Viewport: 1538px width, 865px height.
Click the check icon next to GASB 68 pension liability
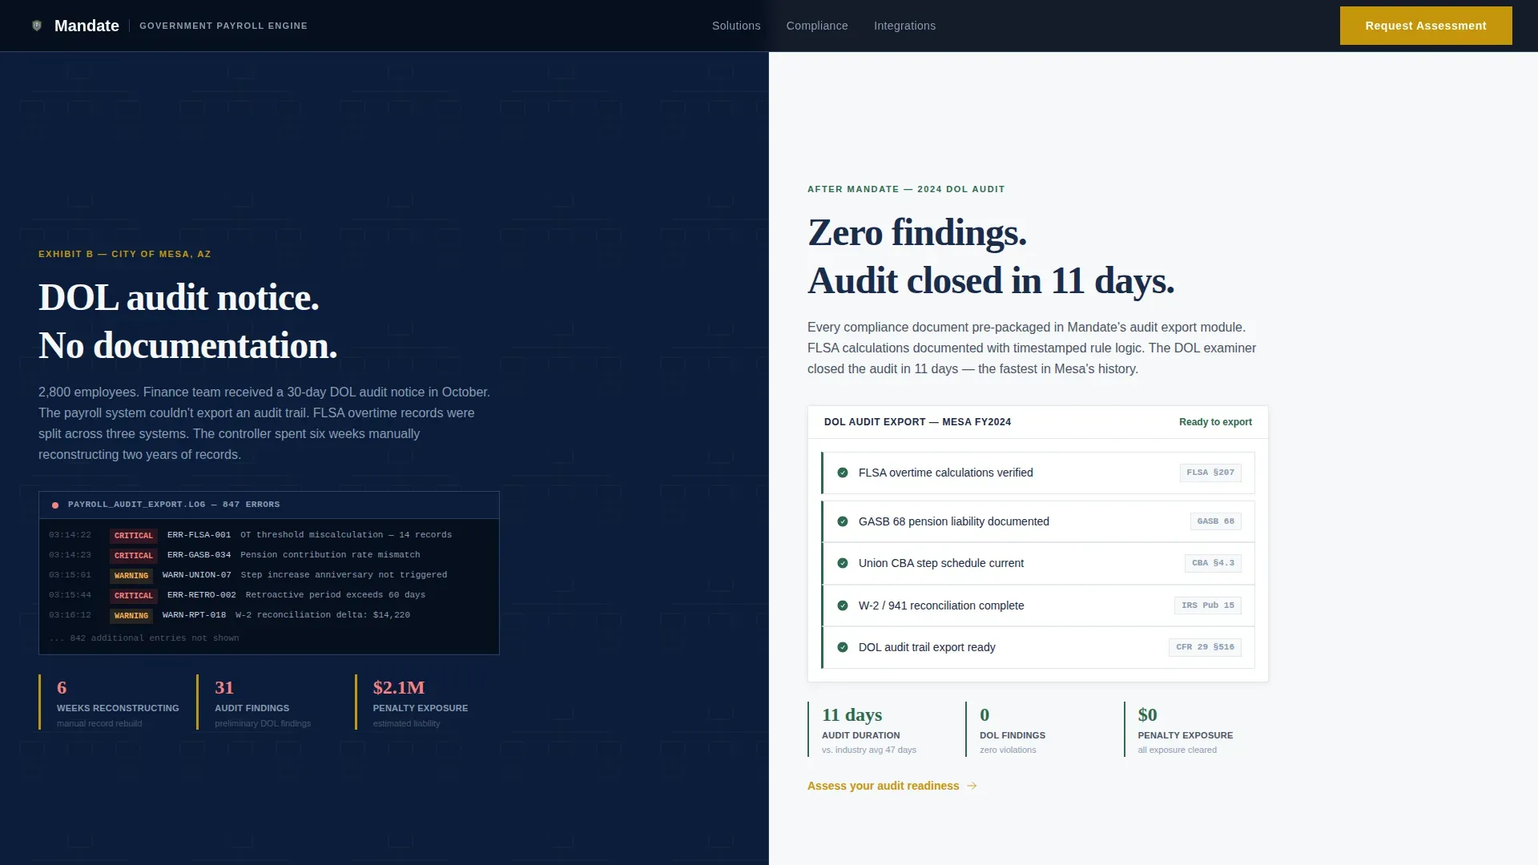coord(843,521)
